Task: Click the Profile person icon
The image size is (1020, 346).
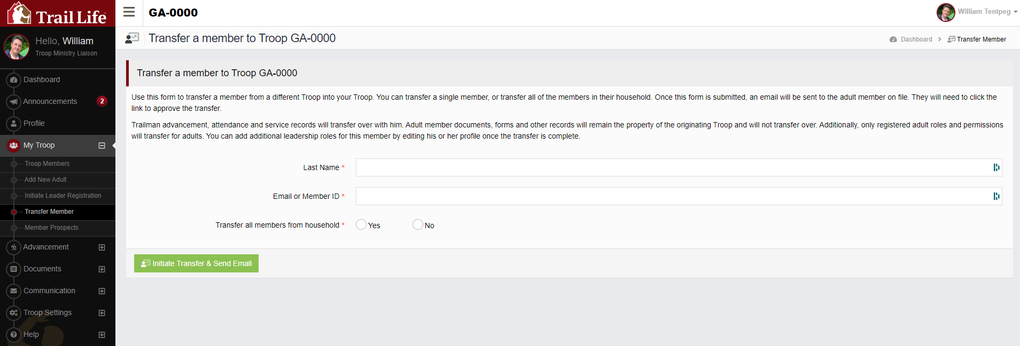Action: pyautogui.click(x=13, y=123)
